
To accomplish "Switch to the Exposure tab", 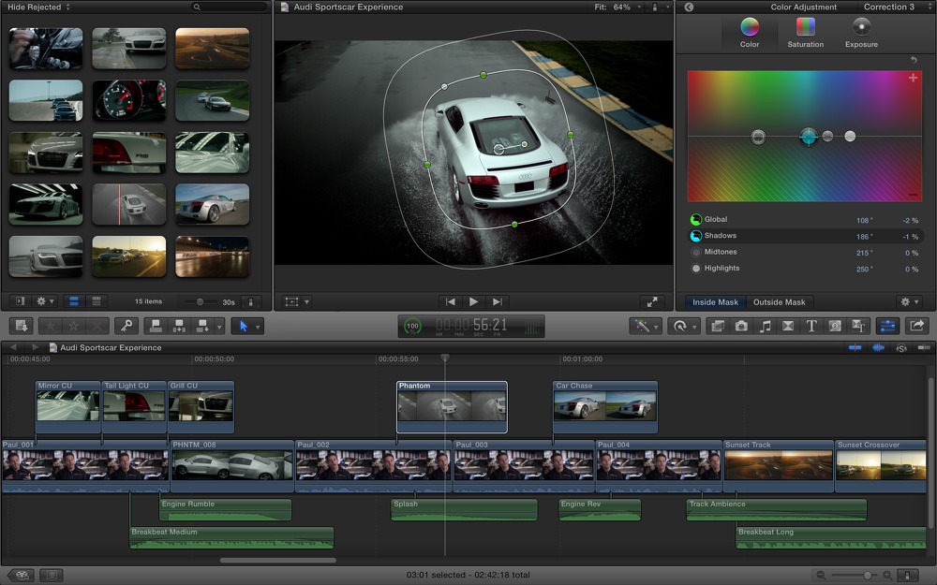I will tap(861, 33).
